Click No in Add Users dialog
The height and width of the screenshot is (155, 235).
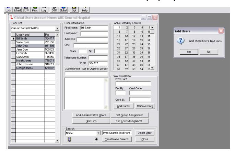tap(209, 52)
